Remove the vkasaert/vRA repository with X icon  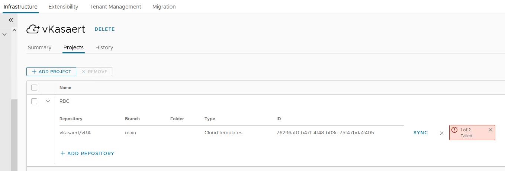point(442,133)
